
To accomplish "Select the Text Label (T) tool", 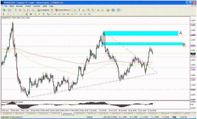I will [x=43, y=14].
